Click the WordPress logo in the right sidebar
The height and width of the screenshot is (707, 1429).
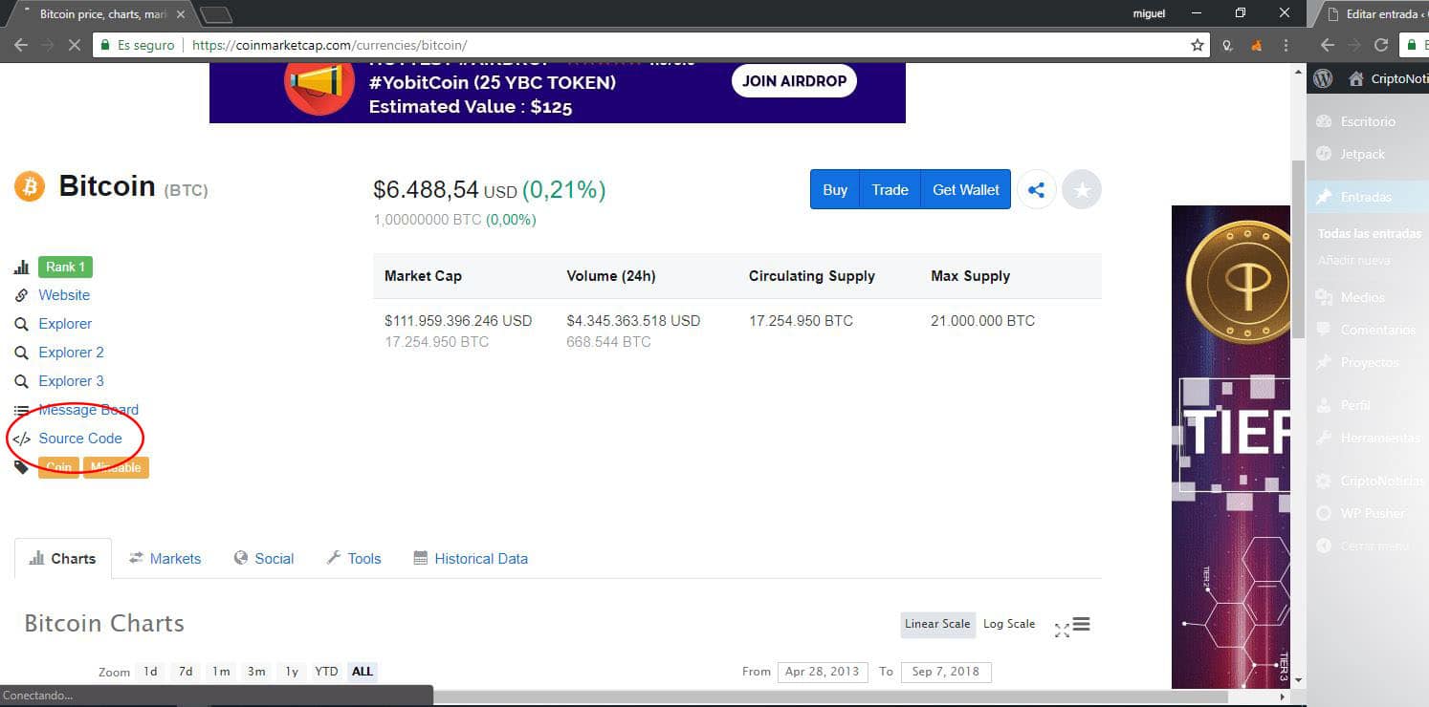(1323, 78)
